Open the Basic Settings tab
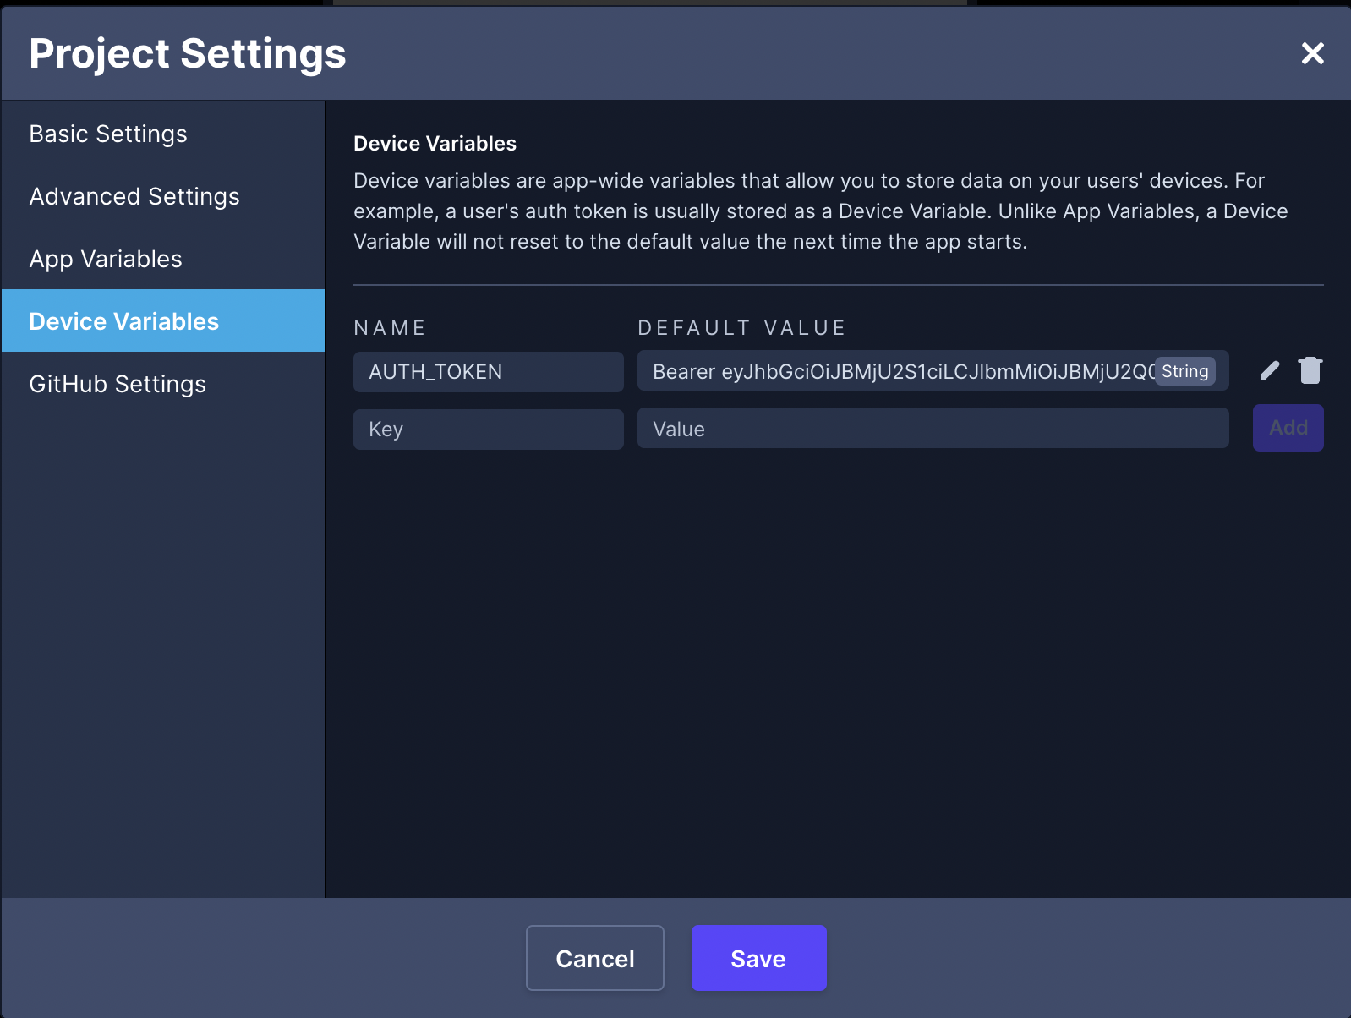Viewport: 1351px width, 1018px height. [108, 134]
